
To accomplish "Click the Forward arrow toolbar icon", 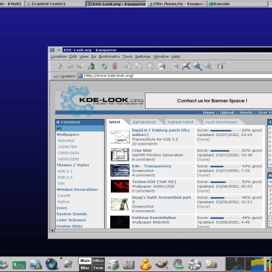I will pos(80,66).
